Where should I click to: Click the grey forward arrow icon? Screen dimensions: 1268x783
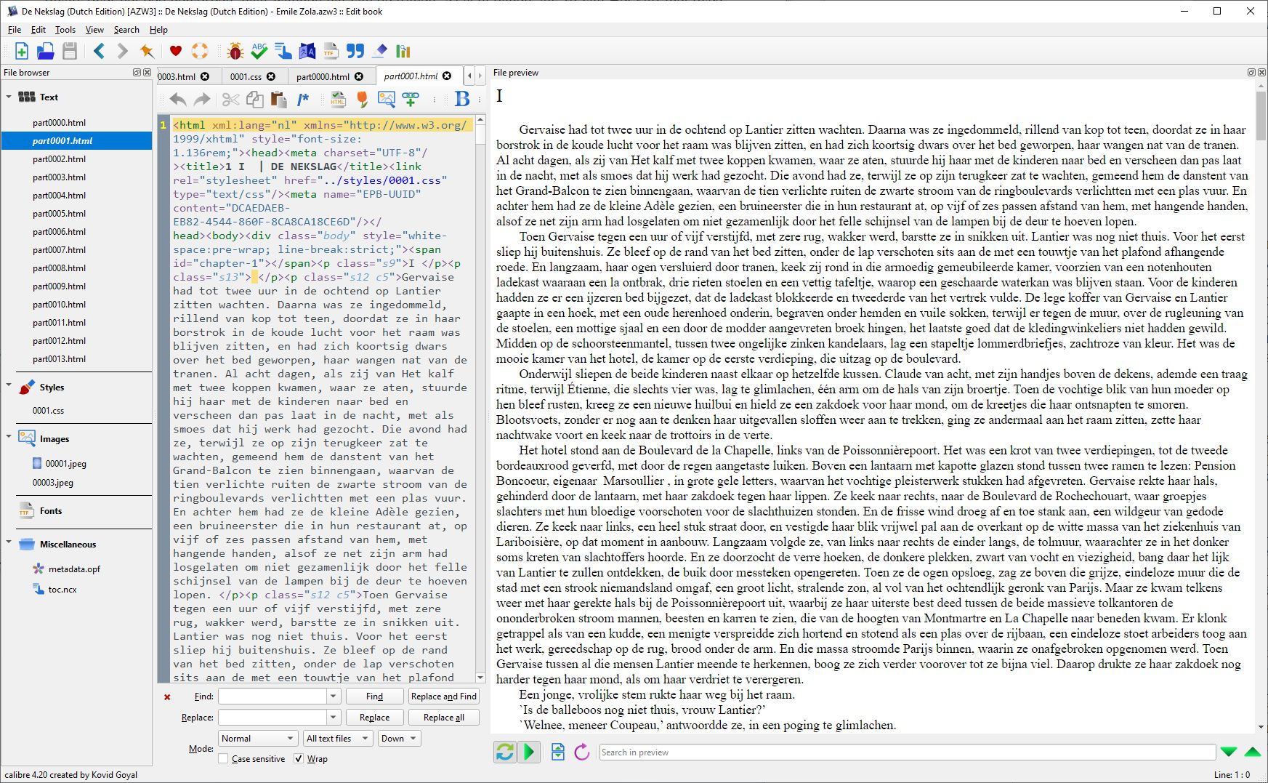click(122, 51)
